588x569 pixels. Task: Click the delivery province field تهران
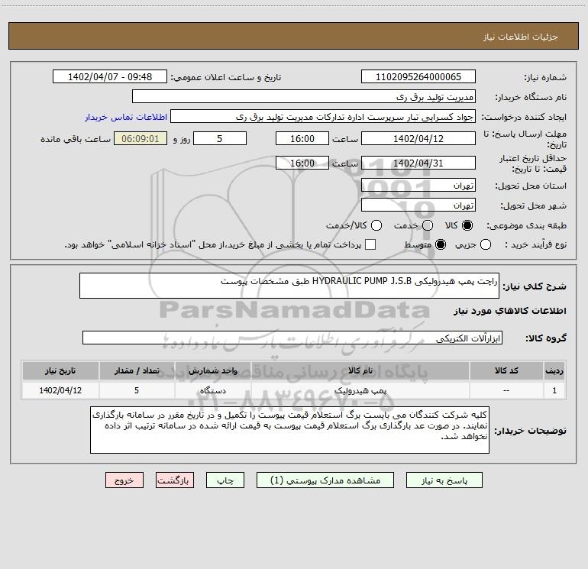tap(418, 186)
